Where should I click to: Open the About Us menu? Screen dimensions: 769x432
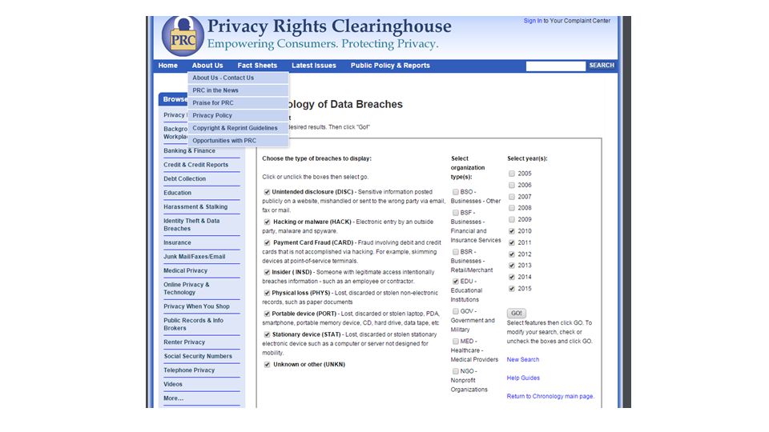pos(207,66)
